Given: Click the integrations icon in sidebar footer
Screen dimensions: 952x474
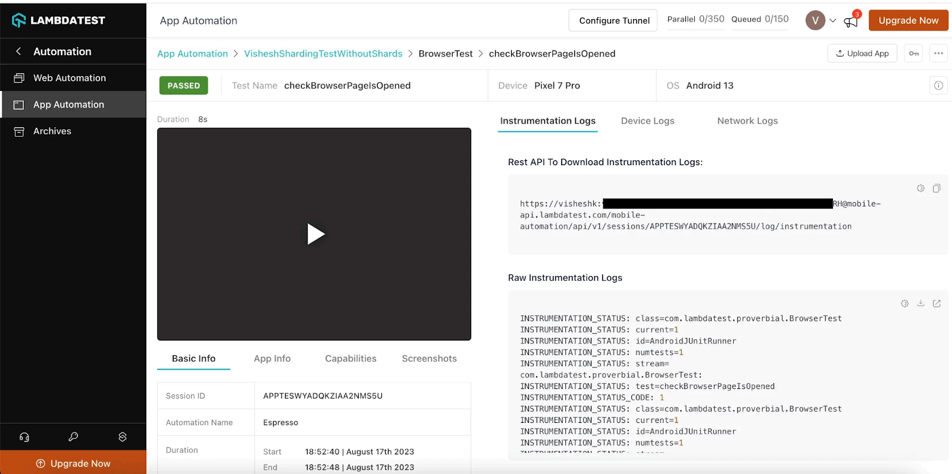Looking at the screenshot, I should click(123, 437).
